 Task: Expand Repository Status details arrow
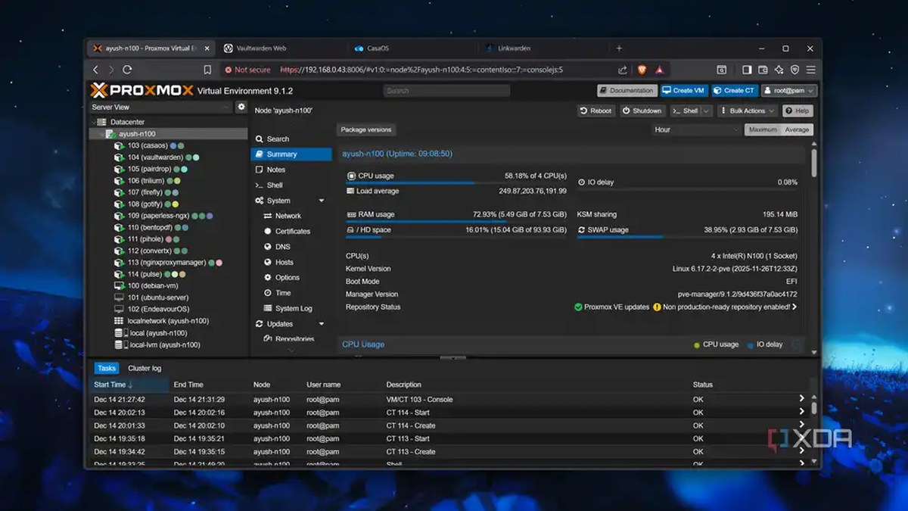pyautogui.click(x=794, y=307)
